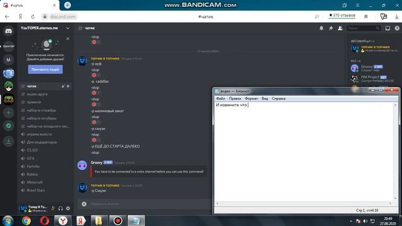
Task: Open Bandicam recorder from taskbar
Action: point(117,220)
